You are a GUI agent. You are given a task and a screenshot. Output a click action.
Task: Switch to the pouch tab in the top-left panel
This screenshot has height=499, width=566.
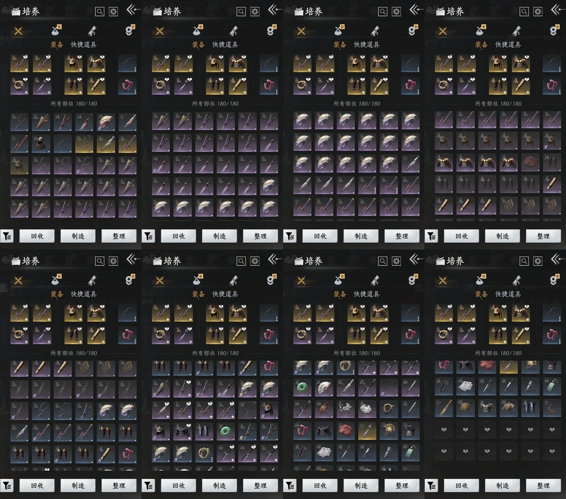tap(55, 30)
